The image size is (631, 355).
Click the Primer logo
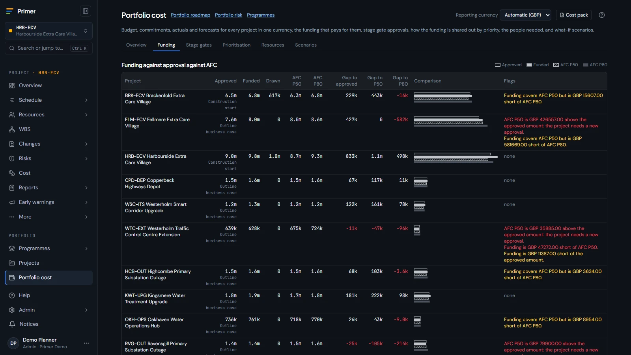pos(10,11)
